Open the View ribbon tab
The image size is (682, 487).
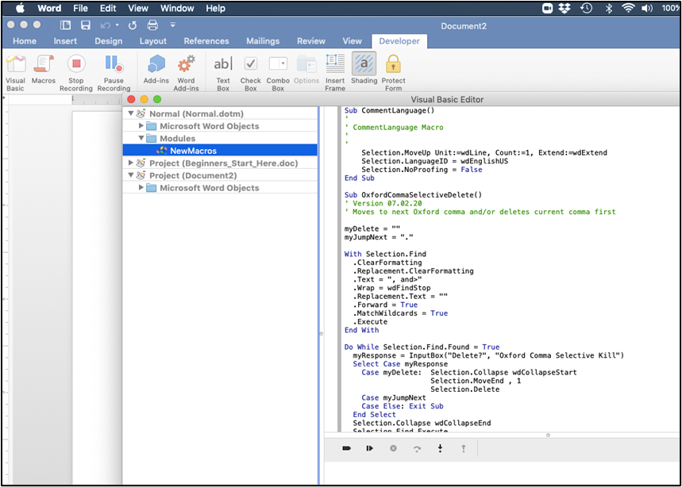tap(352, 40)
